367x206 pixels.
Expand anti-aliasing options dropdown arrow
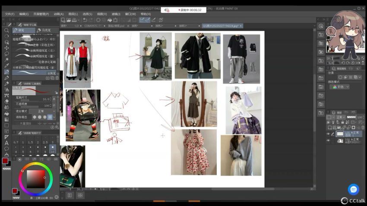point(54,117)
